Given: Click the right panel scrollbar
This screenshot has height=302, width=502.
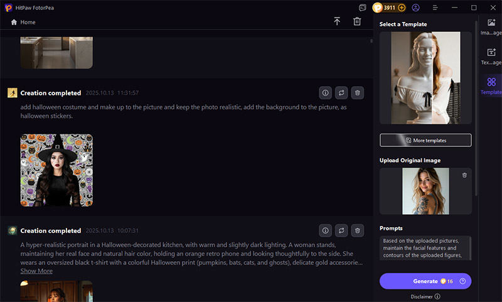Looking at the screenshot, I should [476, 108].
